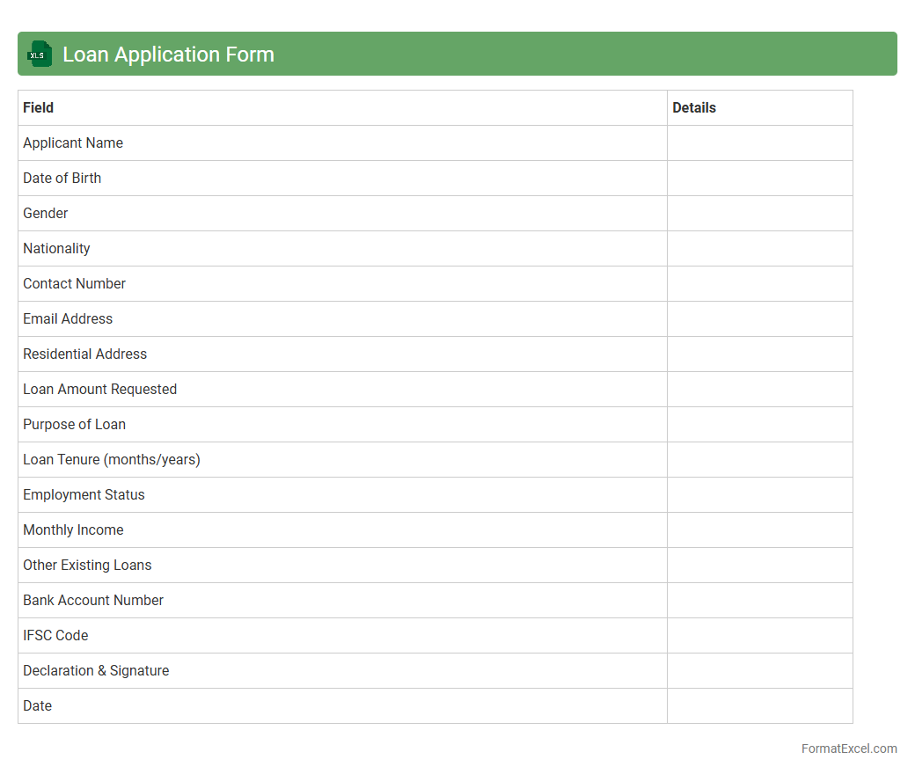Click the Employment Status details cell
Image resolution: width=915 pixels, height=774 pixels.
tap(759, 495)
